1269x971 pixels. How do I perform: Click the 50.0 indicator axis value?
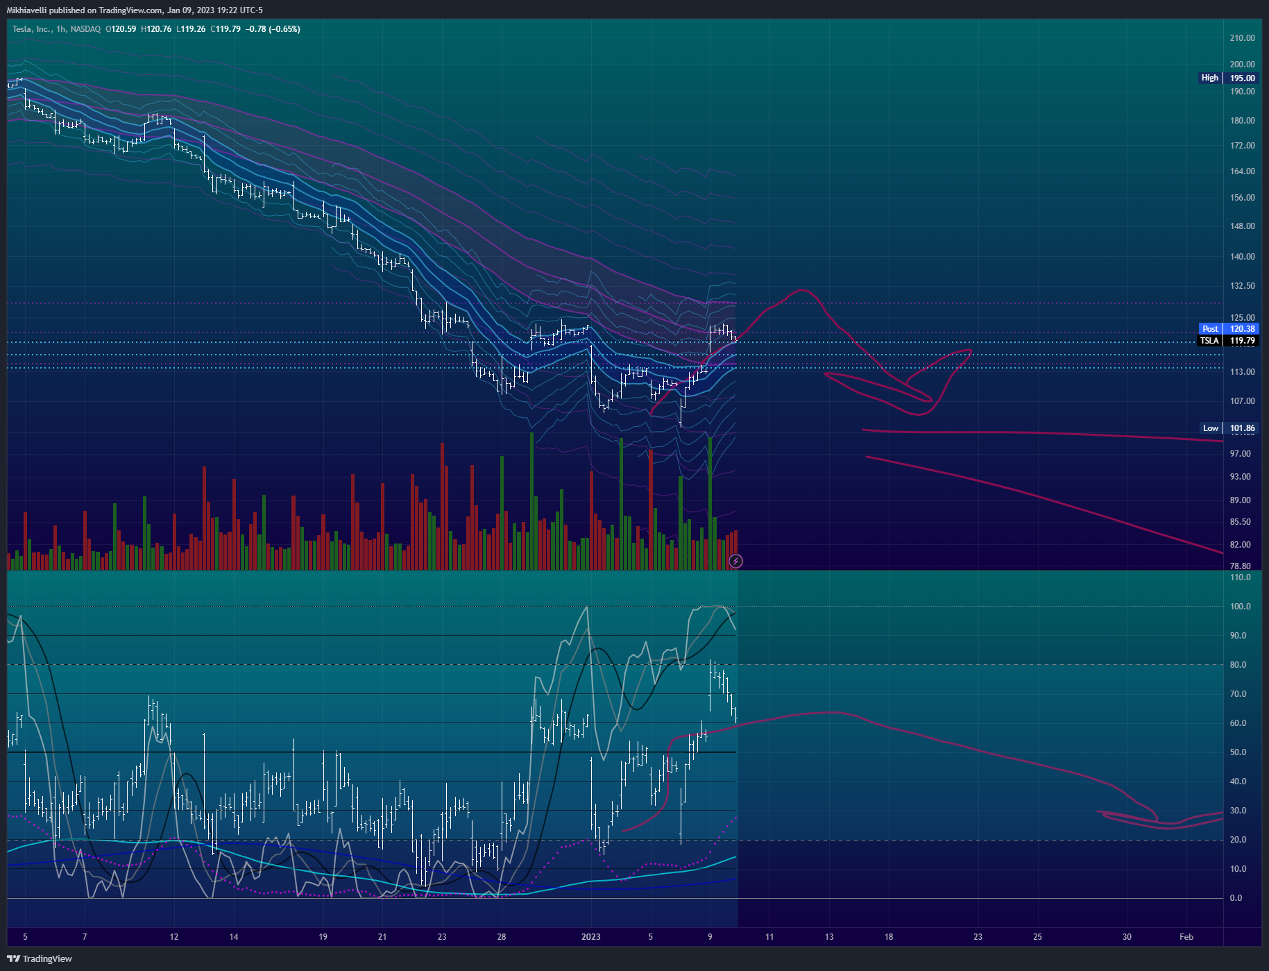click(1238, 752)
